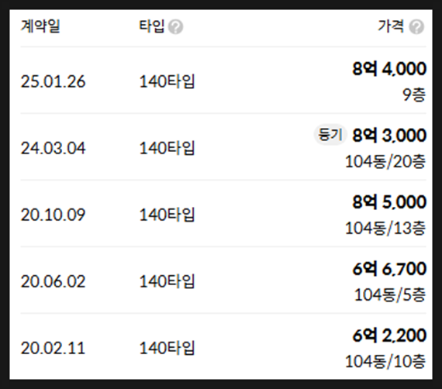
Task: Open the 20.10.09 transaction row
Action: pos(223,213)
